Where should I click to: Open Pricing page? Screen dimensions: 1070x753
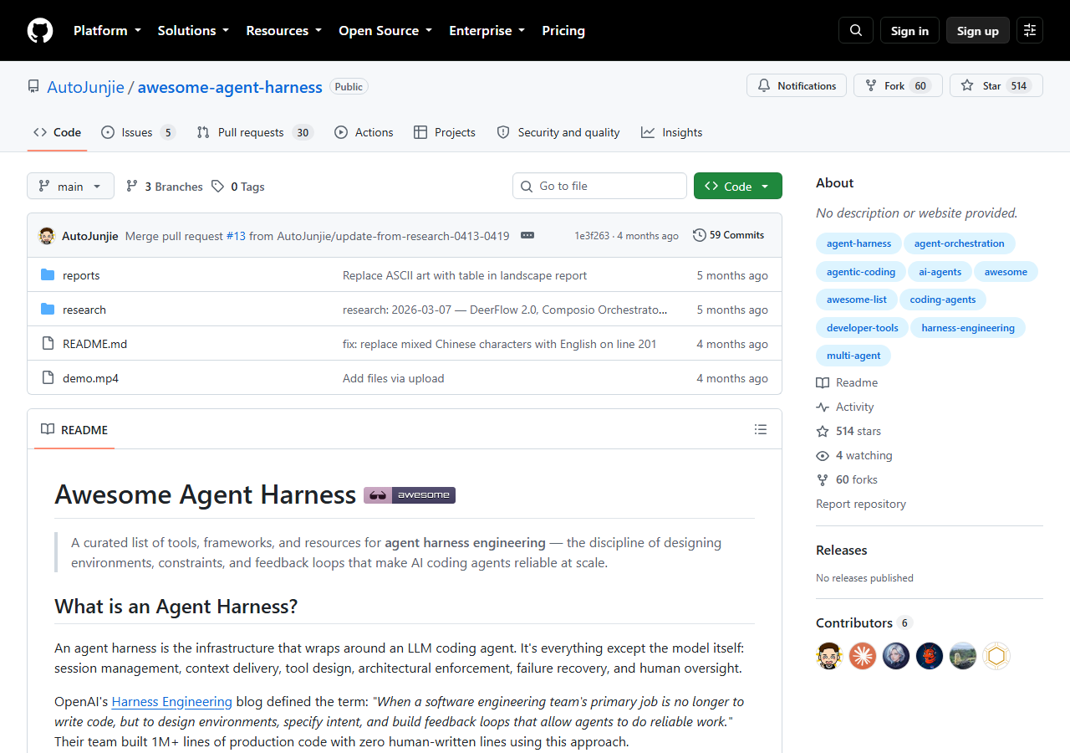(563, 30)
